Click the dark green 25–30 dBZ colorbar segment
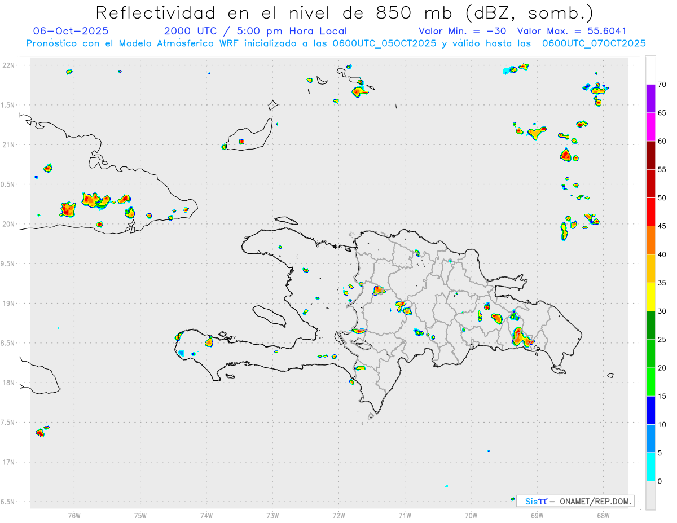Image resolution: width=677 pixels, height=523 pixels. point(650,326)
